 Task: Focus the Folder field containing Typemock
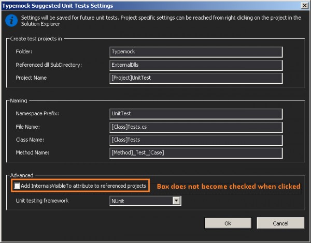click(x=196, y=52)
